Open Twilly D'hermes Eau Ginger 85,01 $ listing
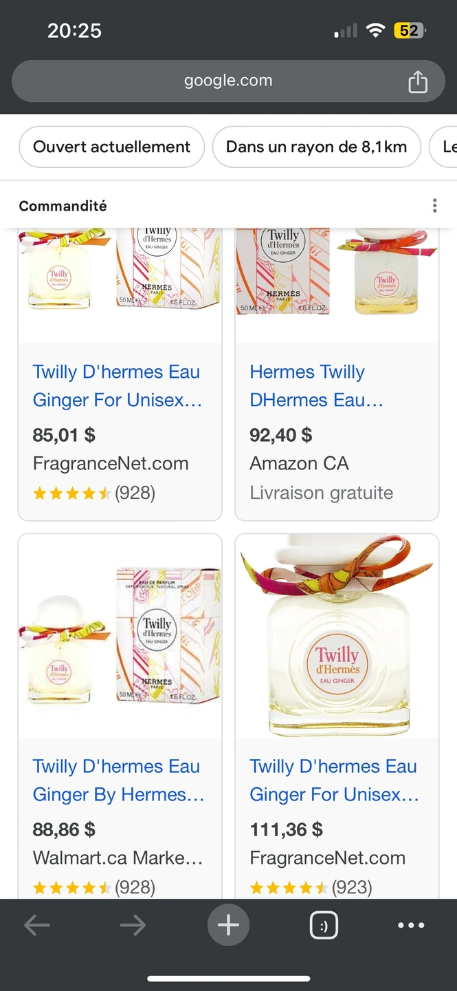Viewport: 457px width, 991px height. pyautogui.click(x=117, y=385)
